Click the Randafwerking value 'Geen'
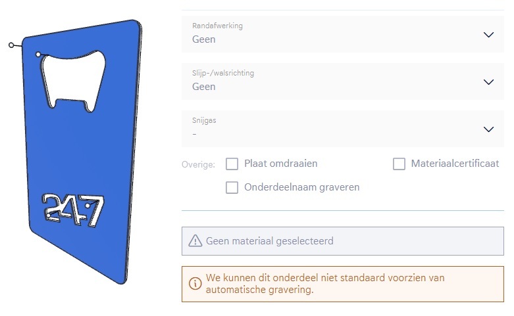514x316 pixels. (204, 39)
